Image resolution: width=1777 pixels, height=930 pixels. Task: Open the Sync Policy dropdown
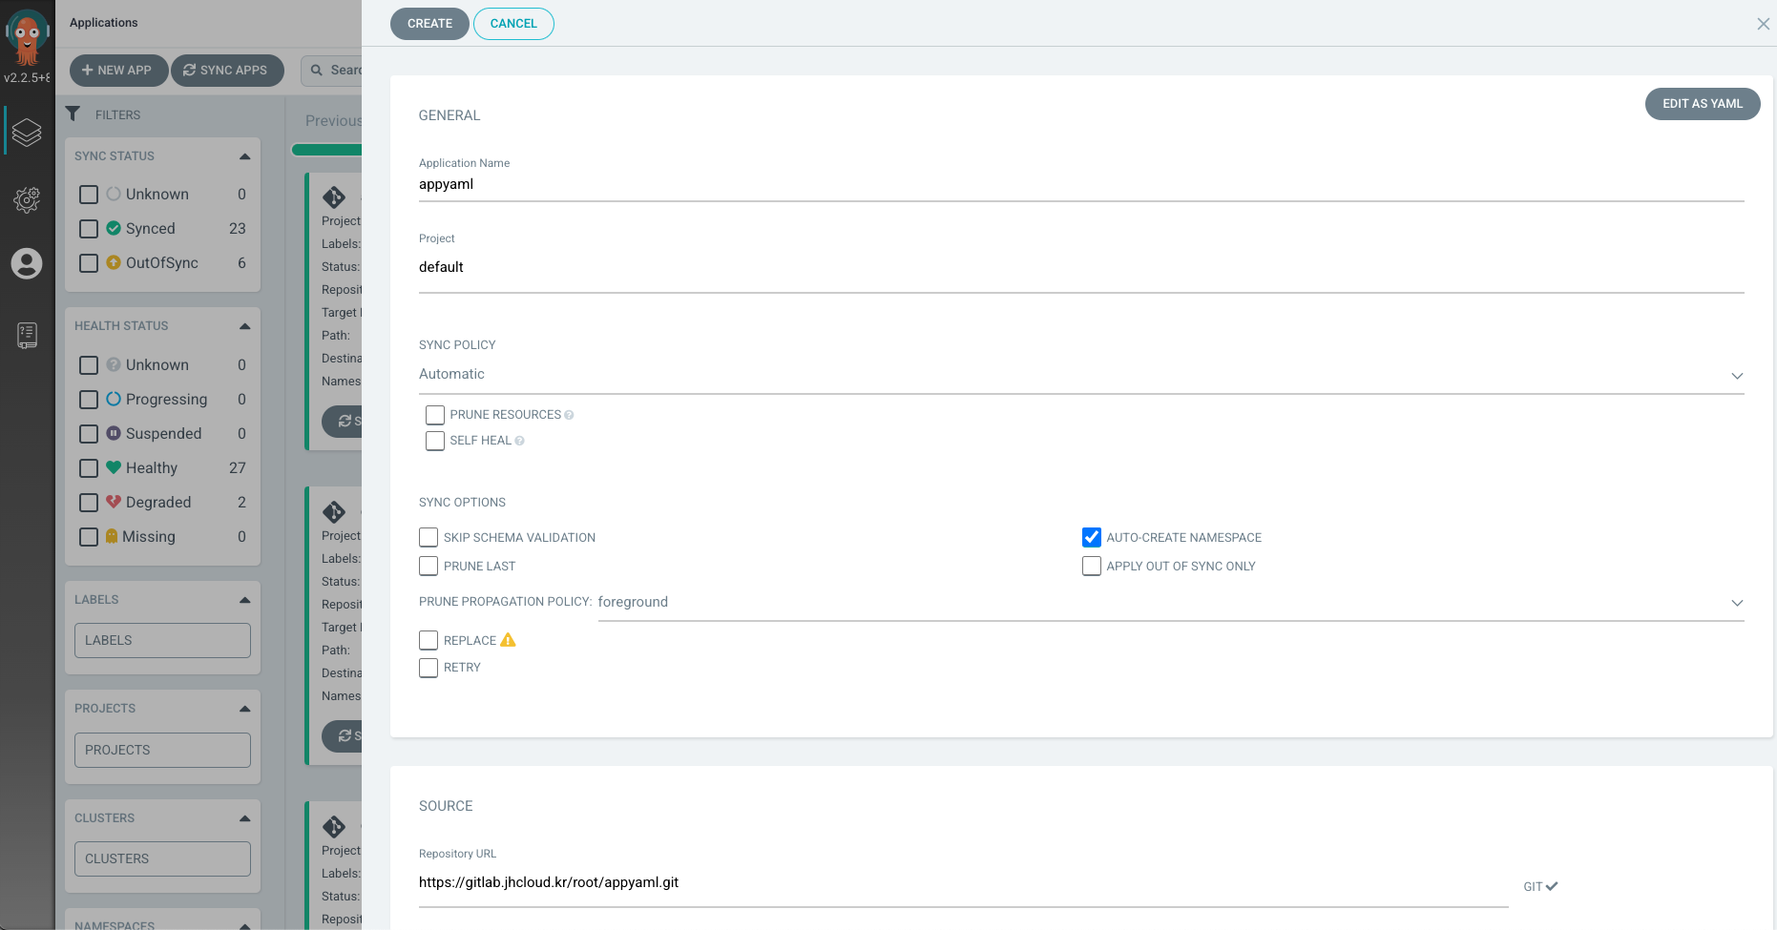tap(1080, 375)
